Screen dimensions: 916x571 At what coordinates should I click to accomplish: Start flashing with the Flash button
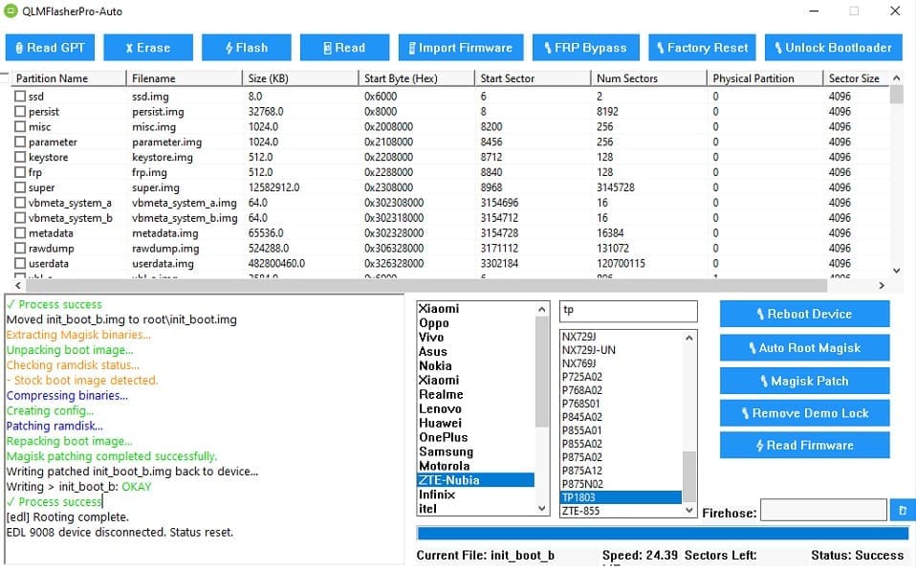[246, 48]
